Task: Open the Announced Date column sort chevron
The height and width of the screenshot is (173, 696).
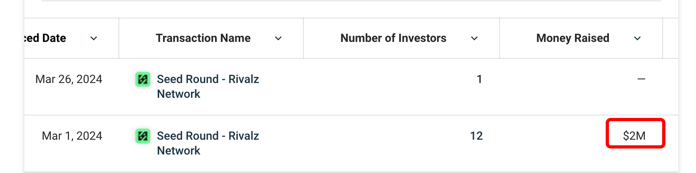Action: click(x=94, y=38)
